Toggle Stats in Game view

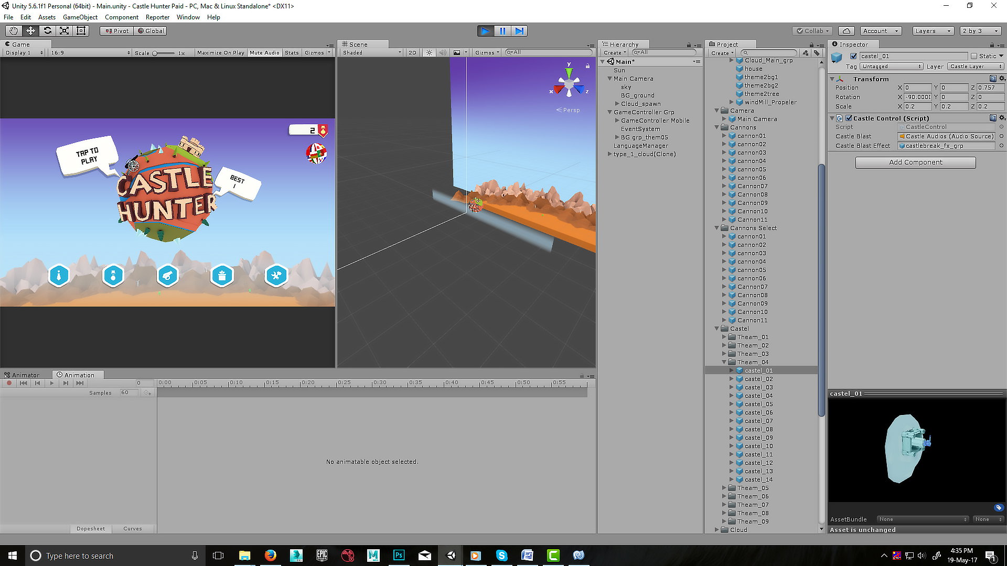(292, 53)
